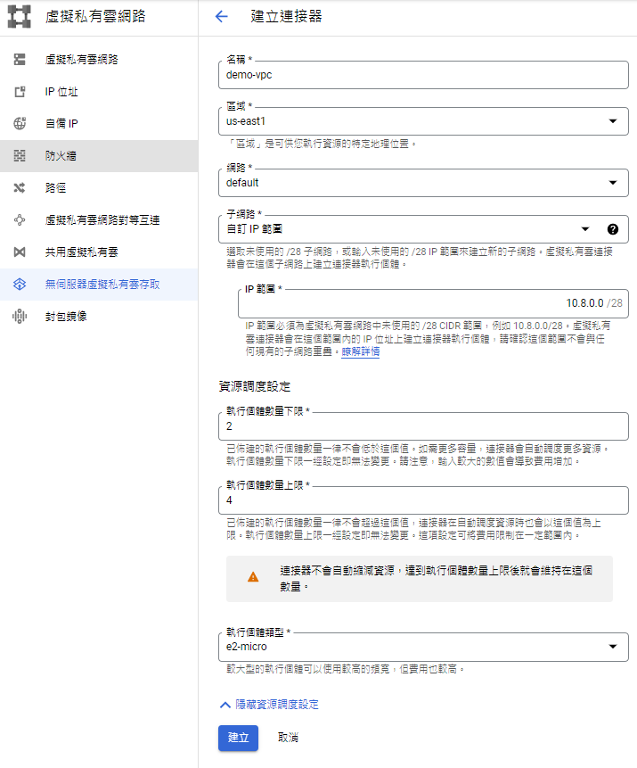The height and width of the screenshot is (768, 637).
Task: Click the back arrow next to 建立連接器
Action: [222, 17]
